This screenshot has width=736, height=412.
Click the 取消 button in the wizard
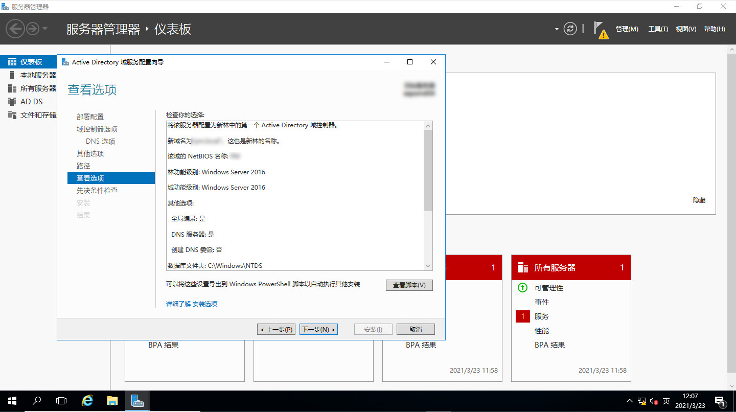pos(416,329)
